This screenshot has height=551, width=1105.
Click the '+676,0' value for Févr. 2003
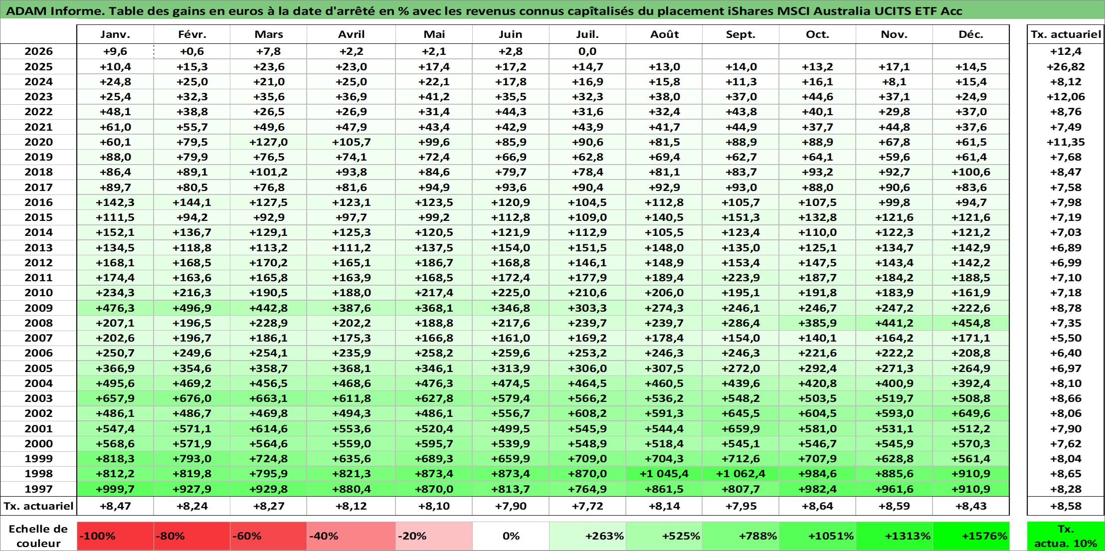tap(192, 398)
